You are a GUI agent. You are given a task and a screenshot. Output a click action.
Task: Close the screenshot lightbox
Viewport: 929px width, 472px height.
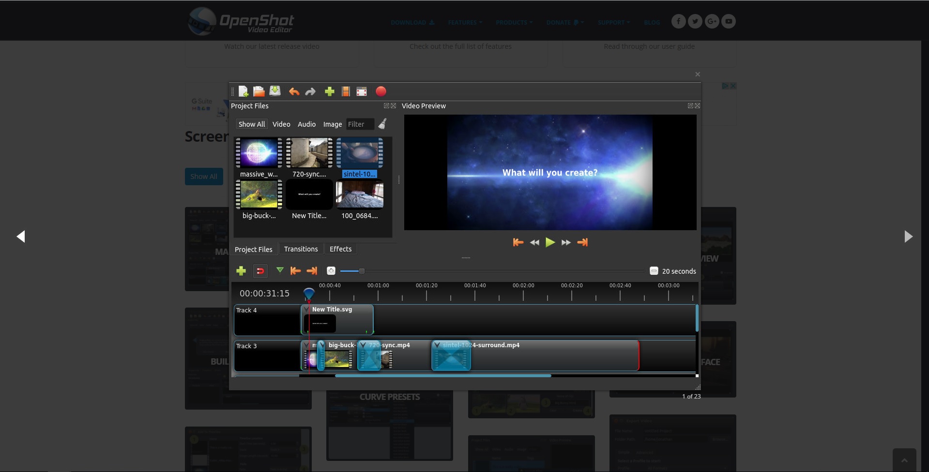pyautogui.click(x=698, y=74)
